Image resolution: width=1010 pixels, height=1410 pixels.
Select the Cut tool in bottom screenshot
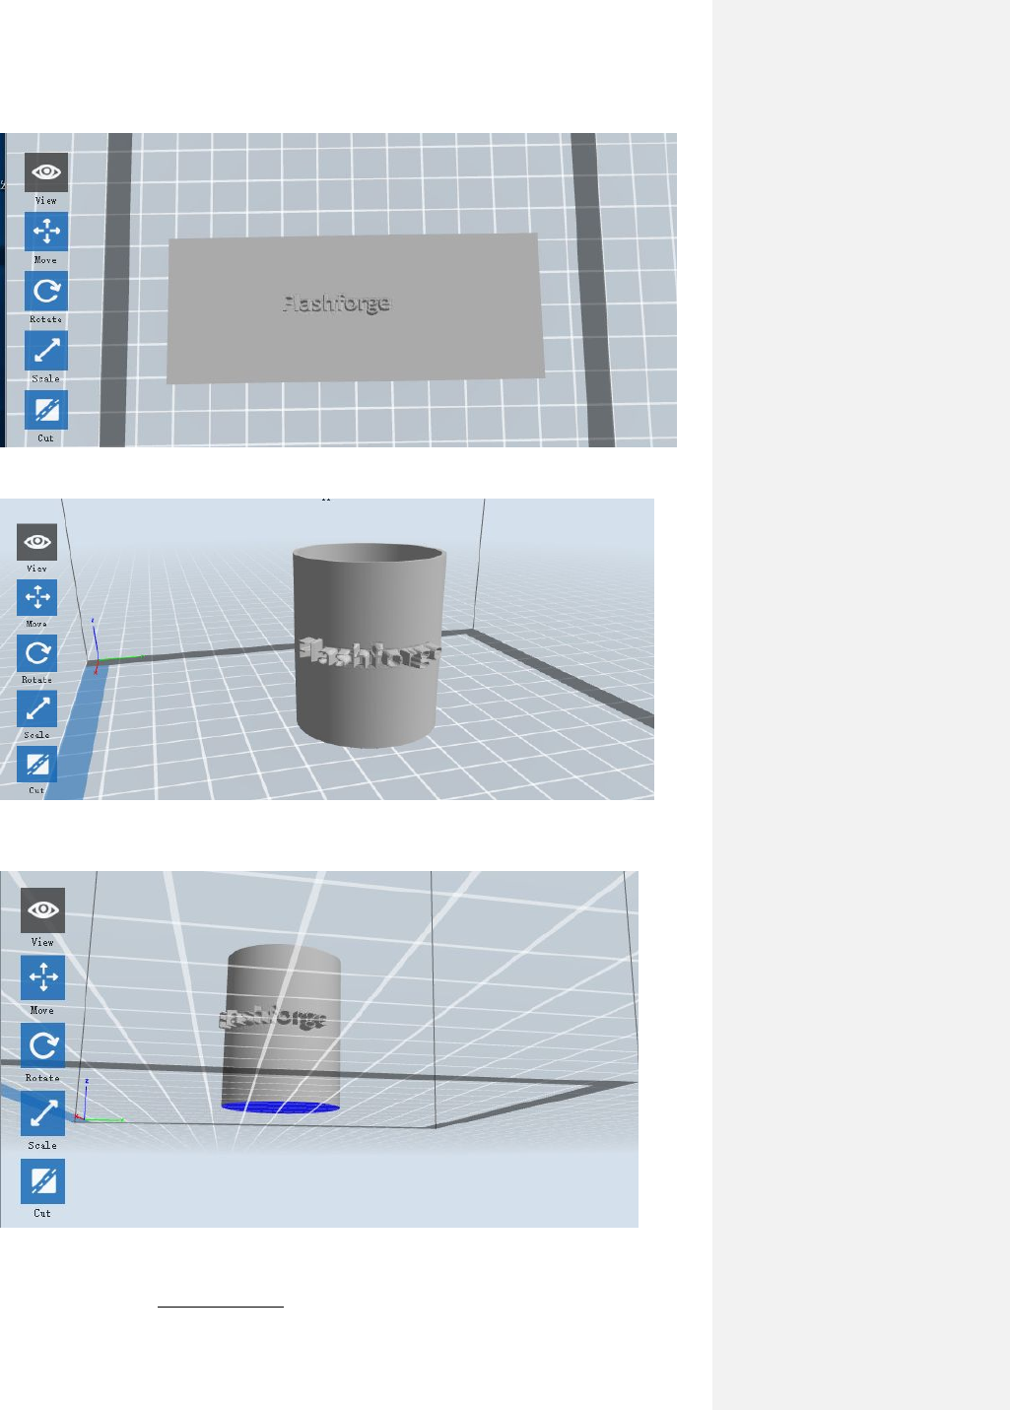coord(43,1181)
